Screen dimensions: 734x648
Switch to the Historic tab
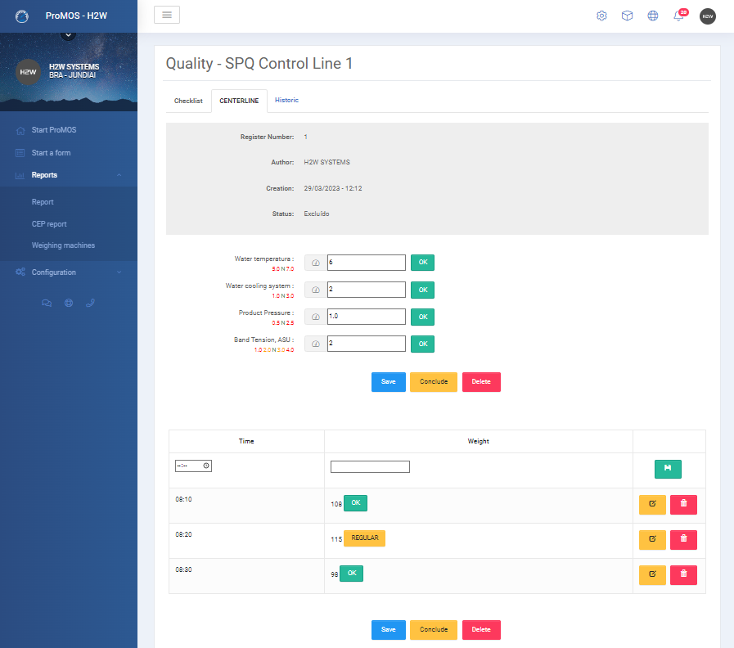[x=286, y=100]
